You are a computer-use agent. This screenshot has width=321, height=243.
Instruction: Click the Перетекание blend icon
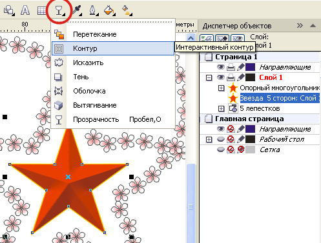(x=59, y=35)
